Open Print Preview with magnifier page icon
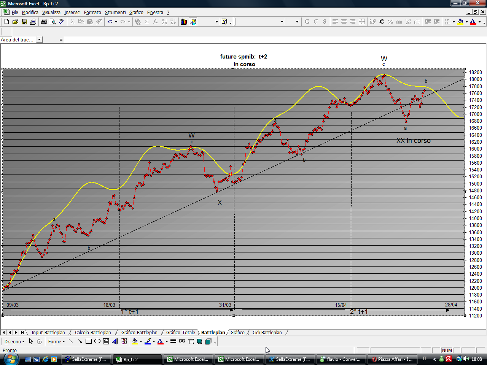Viewport: 487px width, 365px height. [x=53, y=22]
